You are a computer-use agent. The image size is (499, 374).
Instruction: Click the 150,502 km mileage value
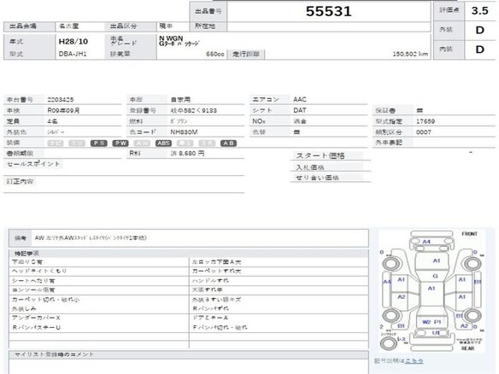point(410,54)
